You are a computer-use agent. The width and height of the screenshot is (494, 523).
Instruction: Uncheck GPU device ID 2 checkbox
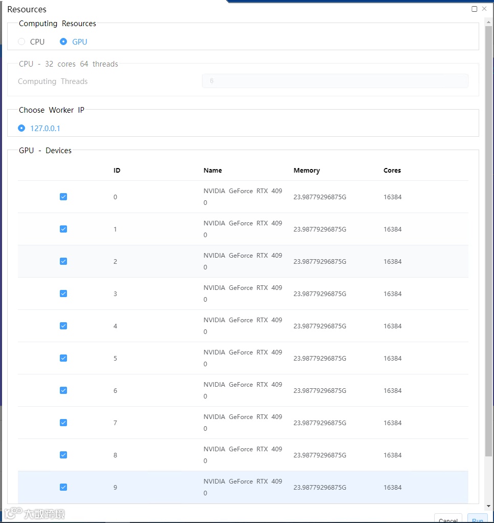(63, 261)
